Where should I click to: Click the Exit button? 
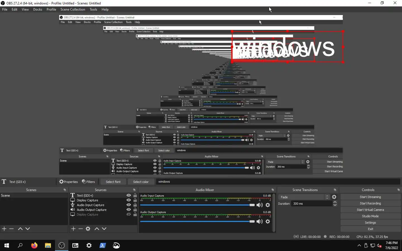pos(370,229)
